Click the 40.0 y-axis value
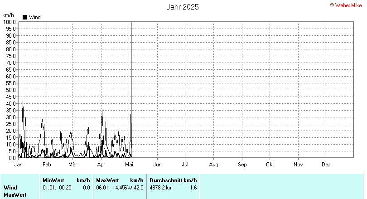The width and height of the screenshot is (367, 199). (x=10, y=104)
